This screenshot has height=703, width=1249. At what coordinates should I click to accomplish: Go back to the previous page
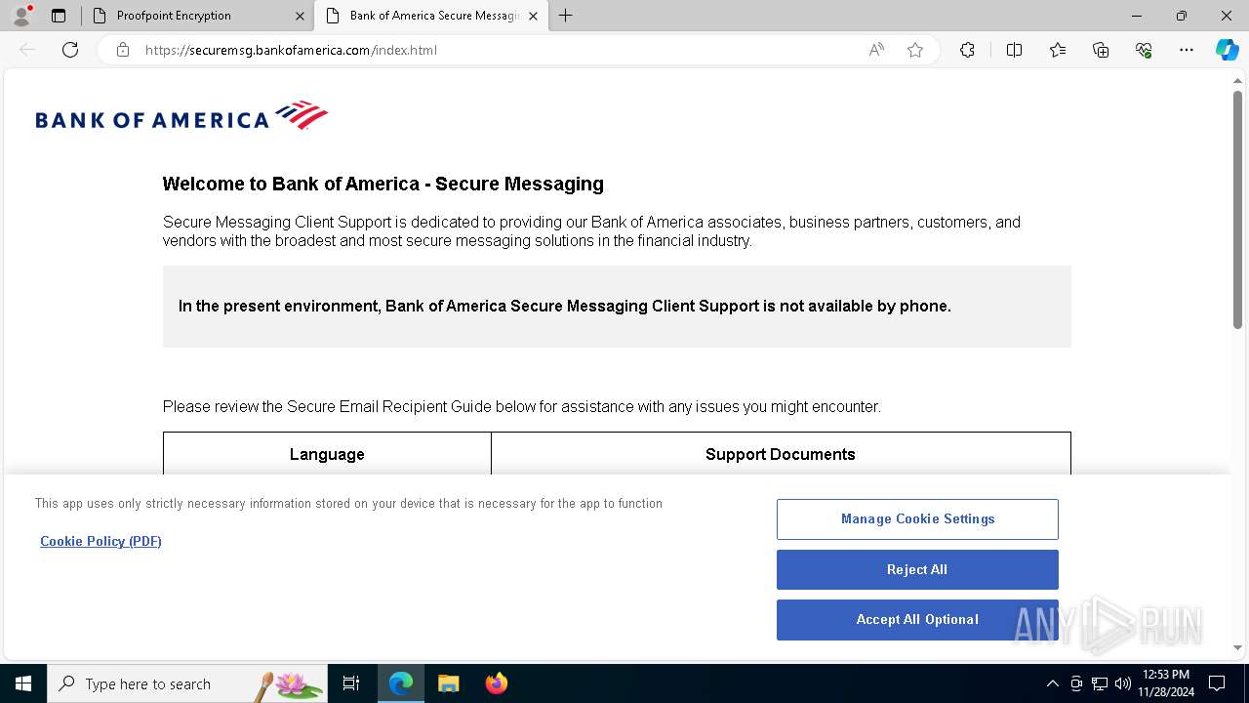click(x=27, y=50)
